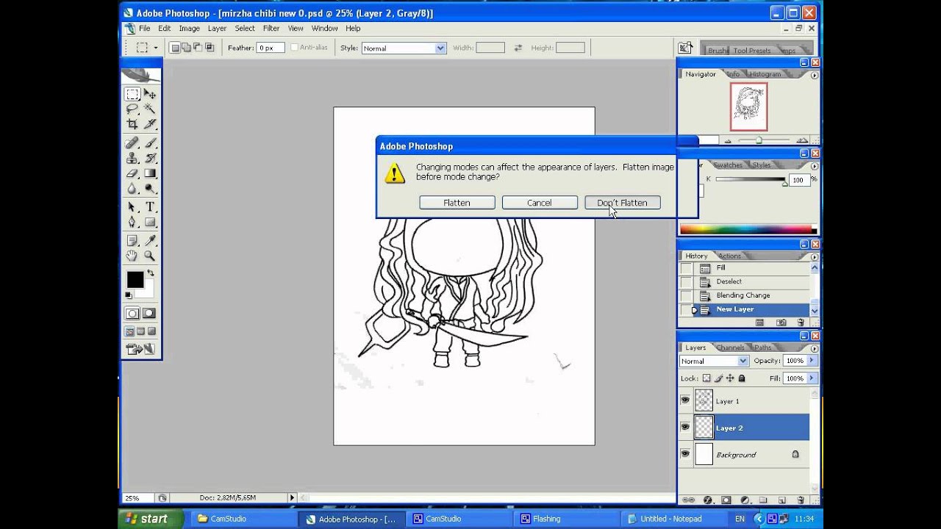Hide the Background layer eye icon

coord(685,454)
